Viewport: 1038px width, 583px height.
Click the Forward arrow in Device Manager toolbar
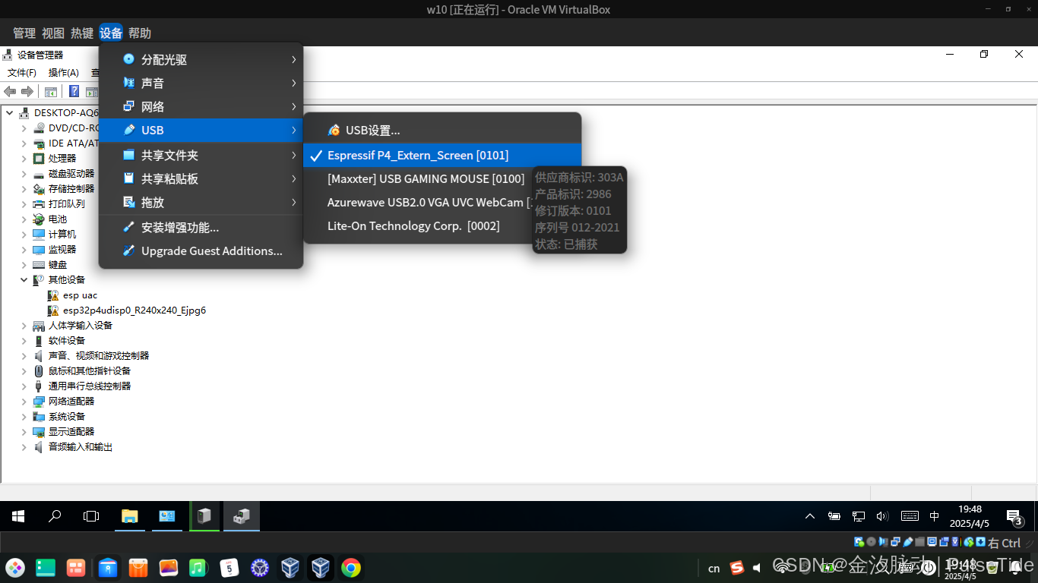pos(27,92)
